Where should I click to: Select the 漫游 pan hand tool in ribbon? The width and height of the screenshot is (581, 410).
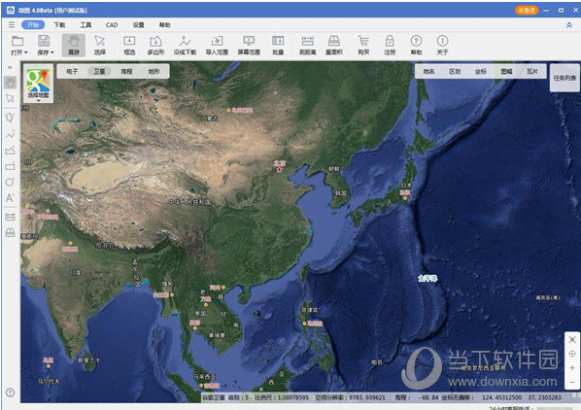coord(74,46)
